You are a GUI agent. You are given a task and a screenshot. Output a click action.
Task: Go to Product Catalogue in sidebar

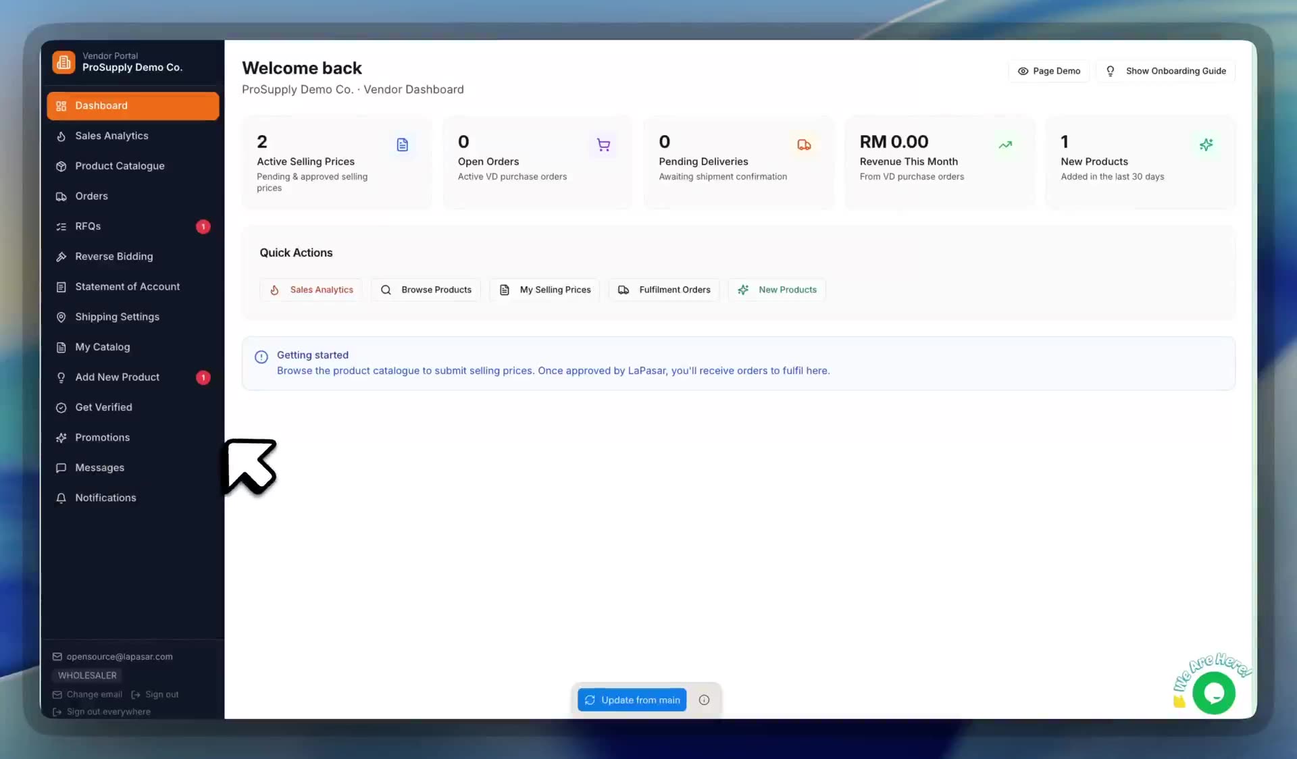(x=133, y=166)
